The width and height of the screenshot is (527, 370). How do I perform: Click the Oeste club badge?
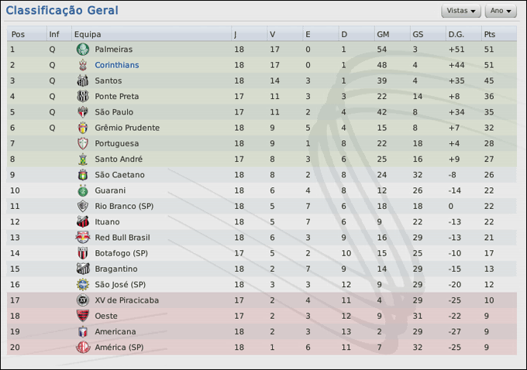point(83,316)
